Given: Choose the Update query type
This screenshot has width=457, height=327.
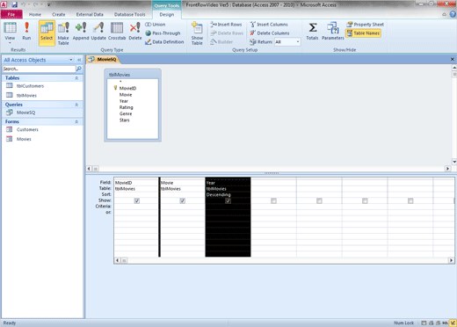Looking at the screenshot, I should coord(98,31).
